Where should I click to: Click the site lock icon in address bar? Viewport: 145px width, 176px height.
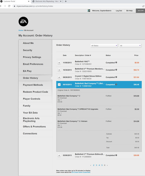(x=14, y=6)
